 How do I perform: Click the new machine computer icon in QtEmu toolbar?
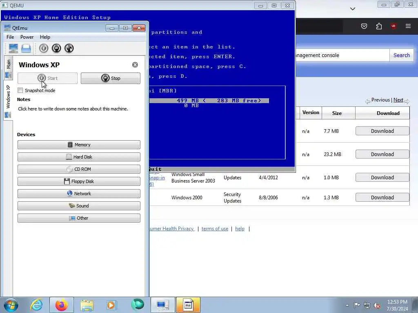click(x=13, y=48)
